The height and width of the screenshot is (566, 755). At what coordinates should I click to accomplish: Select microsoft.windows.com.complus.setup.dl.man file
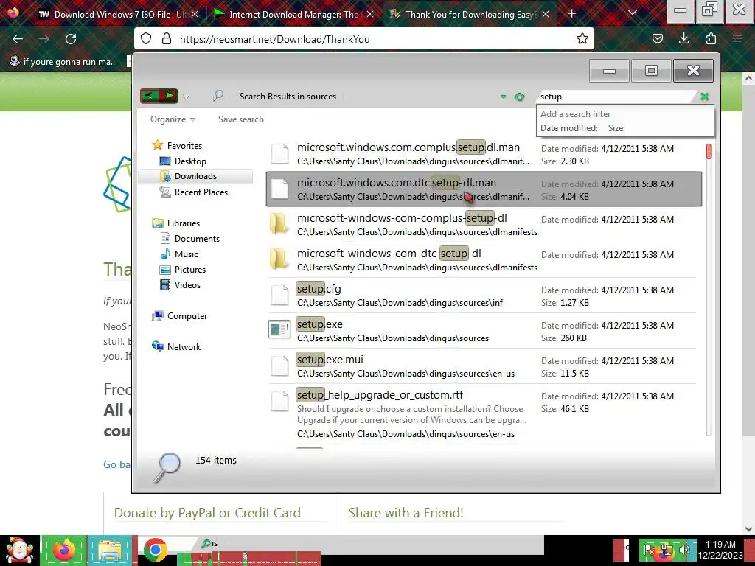pos(484,154)
